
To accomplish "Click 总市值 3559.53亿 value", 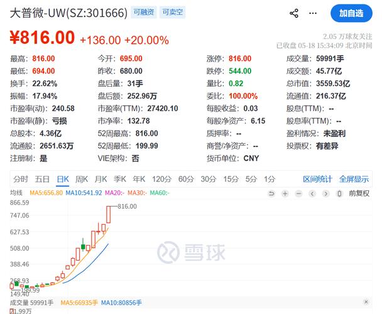I will pyautogui.click(x=333, y=84).
